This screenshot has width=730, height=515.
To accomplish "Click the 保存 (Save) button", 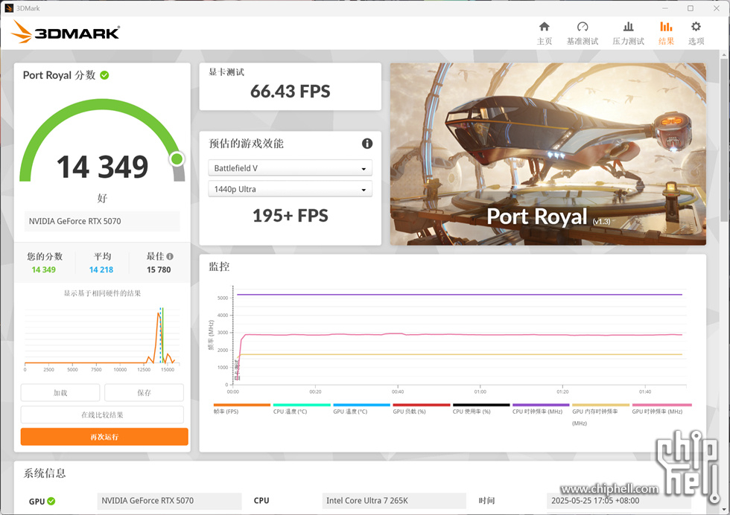I will coord(144,393).
